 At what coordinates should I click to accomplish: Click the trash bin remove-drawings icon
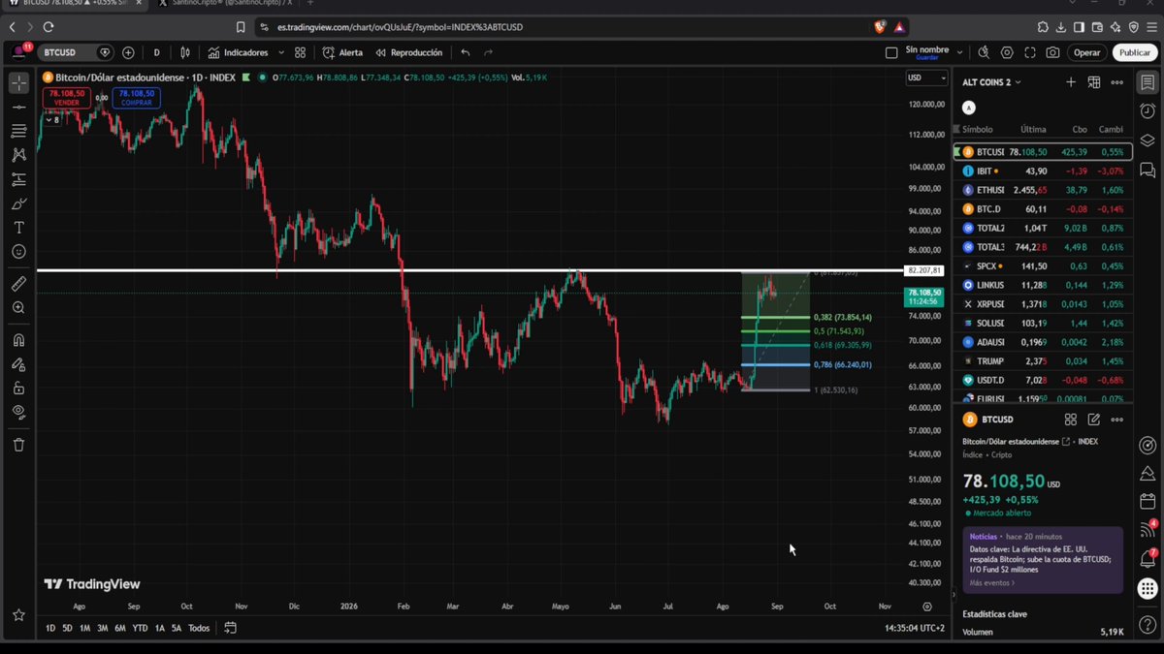pyautogui.click(x=18, y=445)
